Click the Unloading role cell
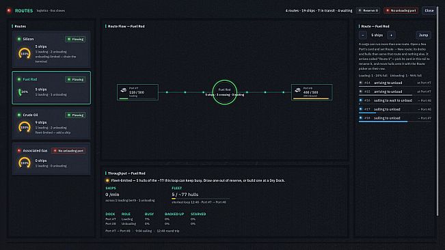Image resolution: width=445 pixels, height=250 pixels. (x=129, y=223)
